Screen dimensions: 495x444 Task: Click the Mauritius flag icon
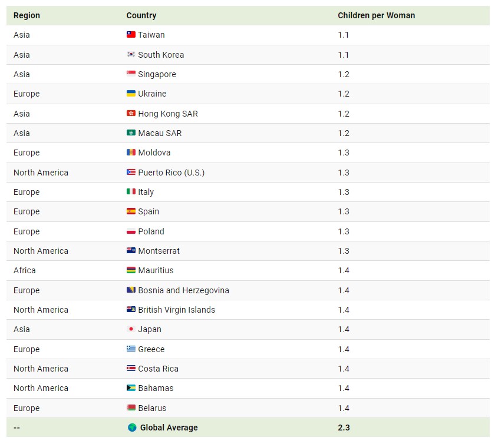pyautogui.click(x=131, y=270)
